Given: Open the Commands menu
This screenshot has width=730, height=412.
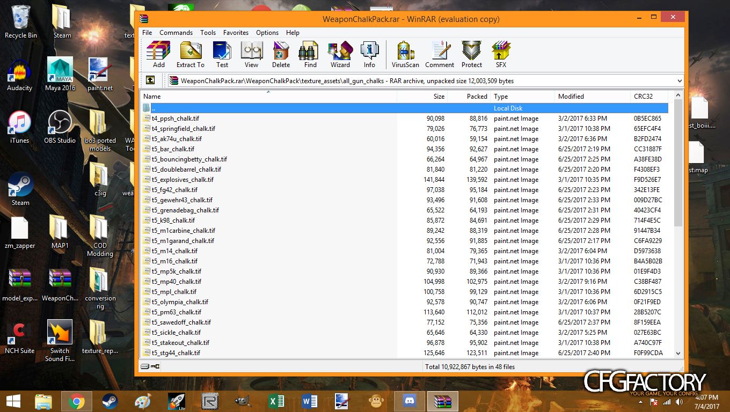Looking at the screenshot, I should (x=176, y=33).
